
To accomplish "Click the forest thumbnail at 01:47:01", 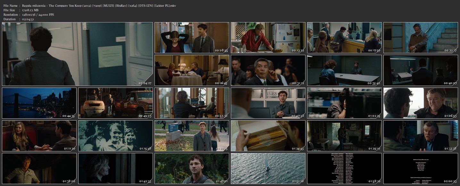I will pos(192,168).
